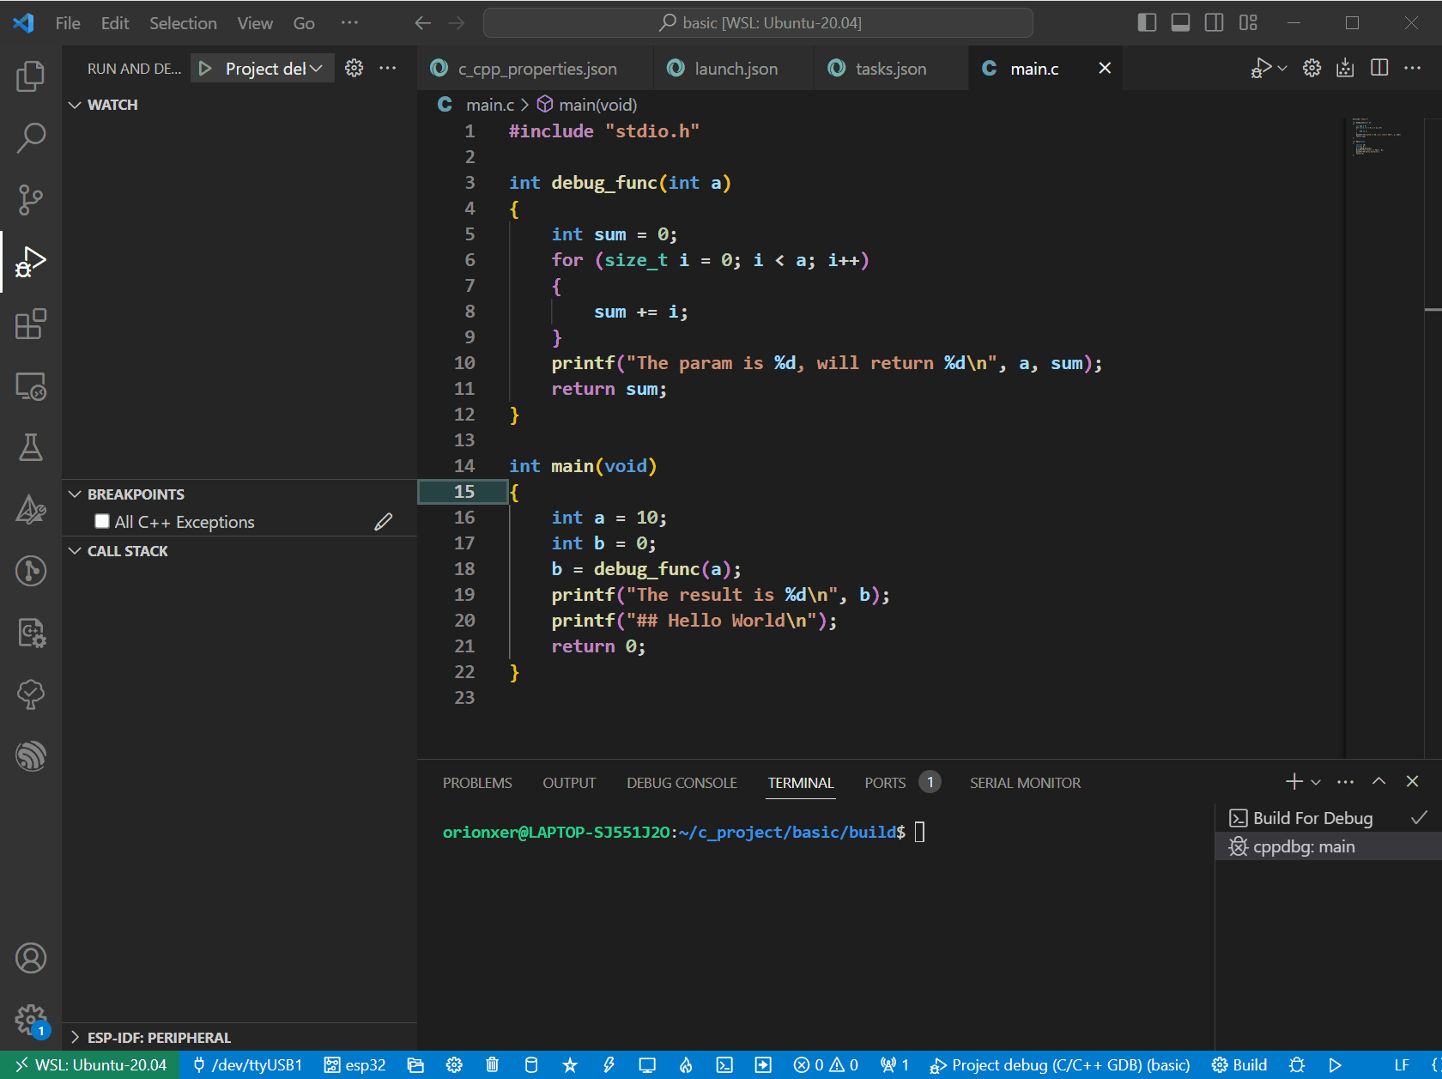Click the ESP-IDF trash full clean icon
The width and height of the screenshot is (1442, 1079).
(x=492, y=1065)
